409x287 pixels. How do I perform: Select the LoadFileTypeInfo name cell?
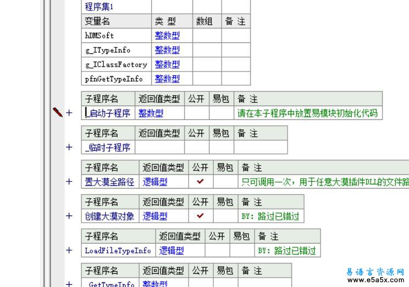(x=118, y=251)
